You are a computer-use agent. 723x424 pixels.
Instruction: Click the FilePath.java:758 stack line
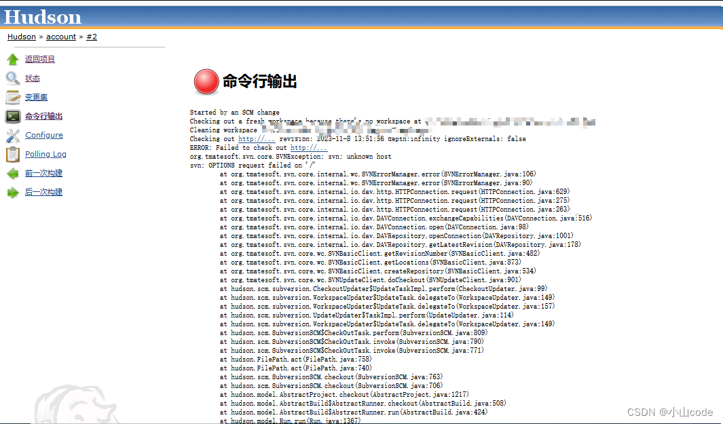(x=295, y=360)
